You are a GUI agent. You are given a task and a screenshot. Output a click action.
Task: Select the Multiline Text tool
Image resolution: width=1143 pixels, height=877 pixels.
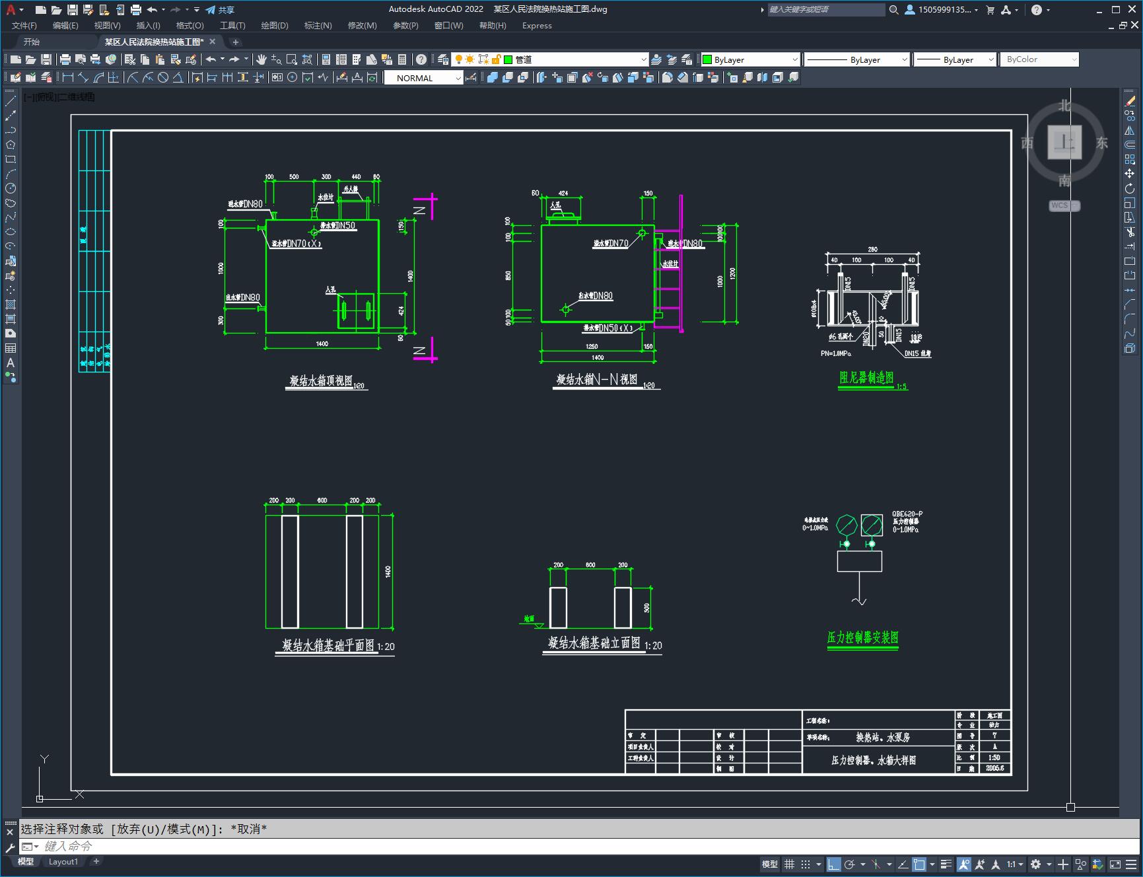click(x=11, y=363)
